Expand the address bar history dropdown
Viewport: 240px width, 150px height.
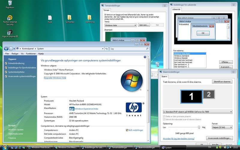(103, 49)
